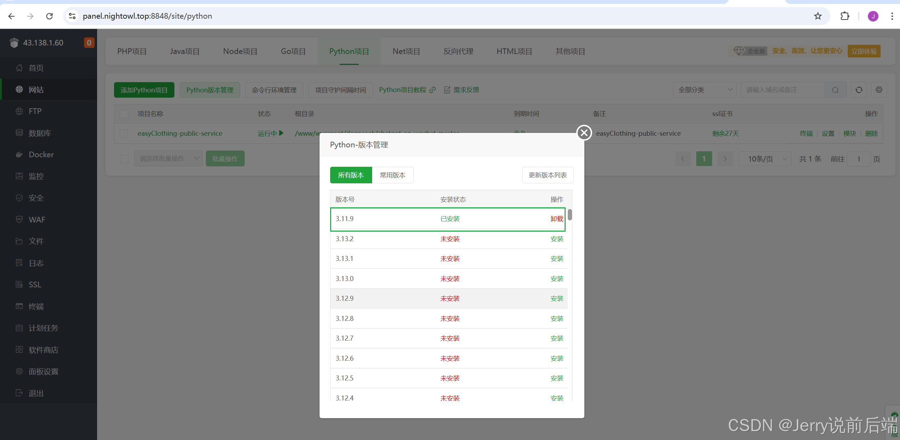Image resolution: width=900 pixels, height=440 pixels.
Task: Uninstall Python 3.11.9 via 卸载 link
Action: (x=556, y=219)
